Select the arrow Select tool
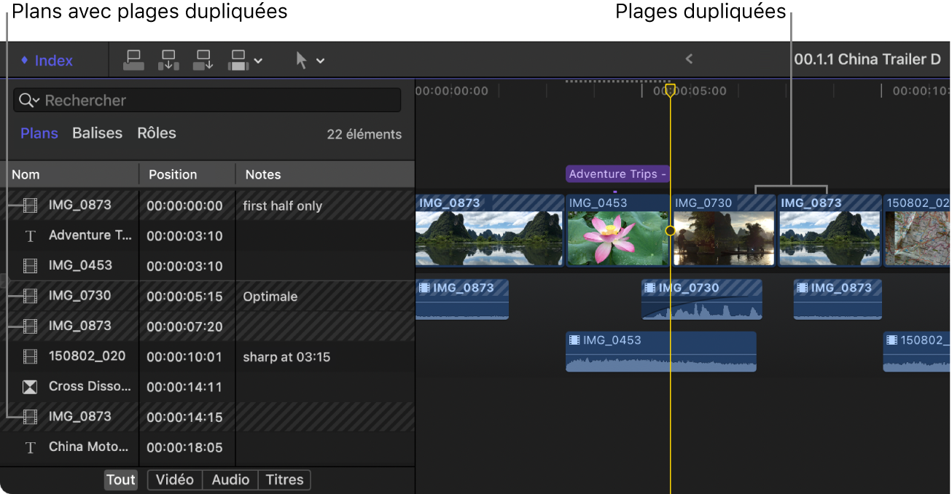Viewport: 952px width, 494px height. click(301, 60)
